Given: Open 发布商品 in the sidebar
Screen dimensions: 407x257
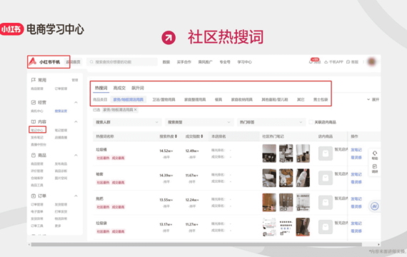Looking at the screenshot, I should click(61, 163).
